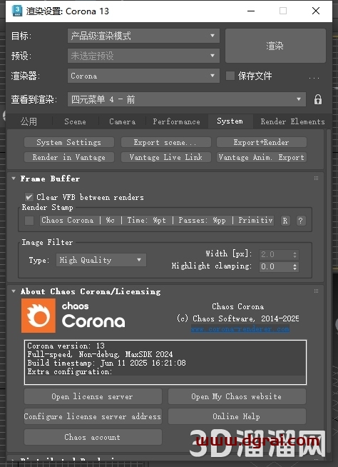Click the 3ds Max application icon in title bar
Image resolution: width=338 pixels, height=467 pixels.
(17, 11)
